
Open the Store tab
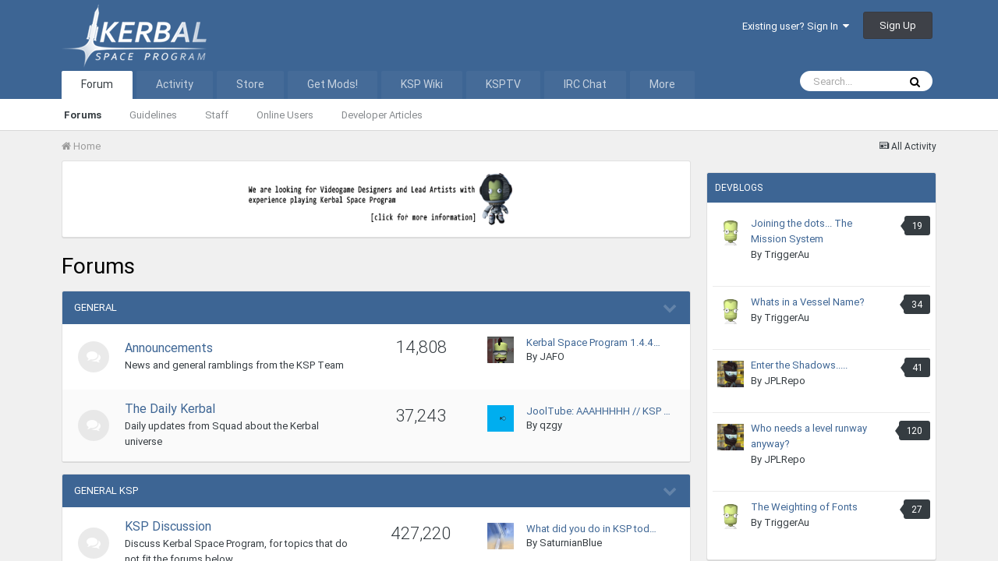250,85
